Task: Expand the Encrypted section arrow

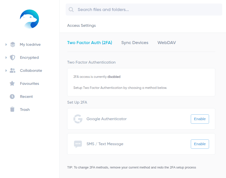Action: pyautogui.click(x=6, y=58)
